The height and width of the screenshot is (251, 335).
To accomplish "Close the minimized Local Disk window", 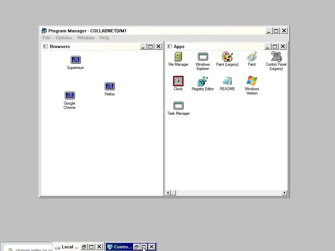I will pos(99,247).
